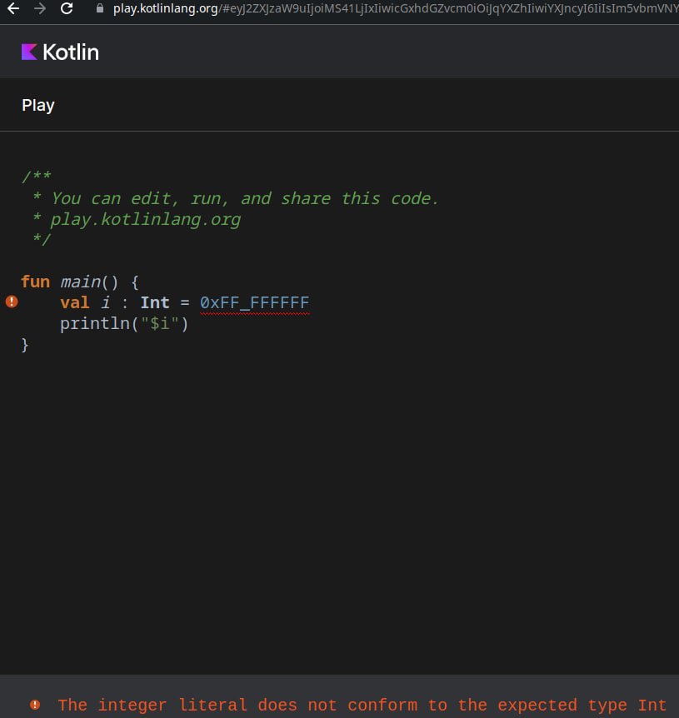
Task: Click the opening '/**' comment line
Action: [37, 177]
